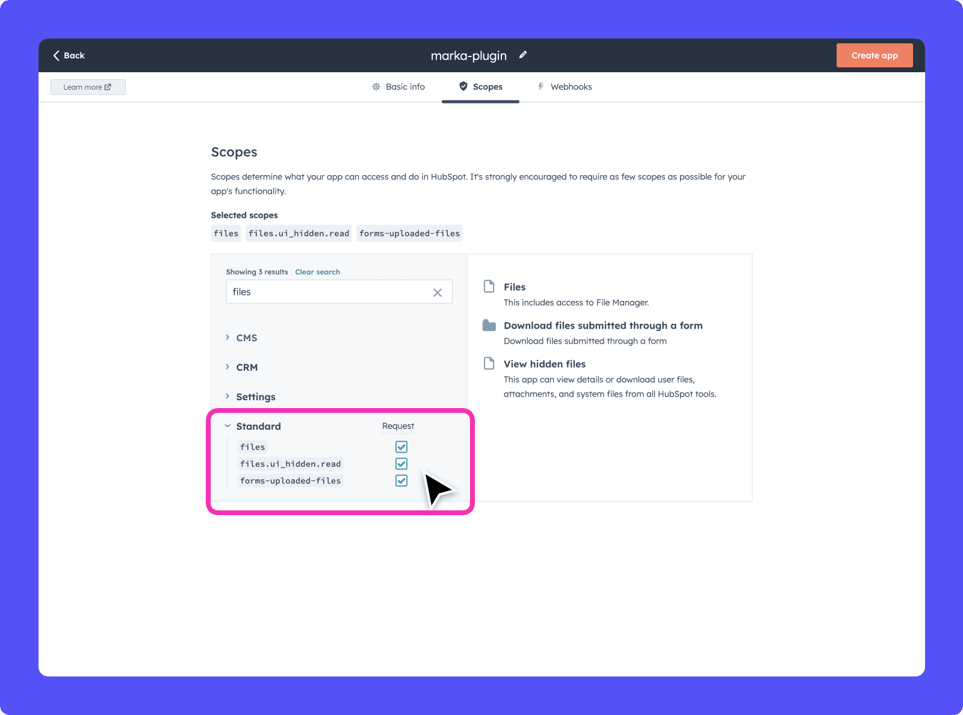
Task: Click the View hidden files heading
Action: 545,364
